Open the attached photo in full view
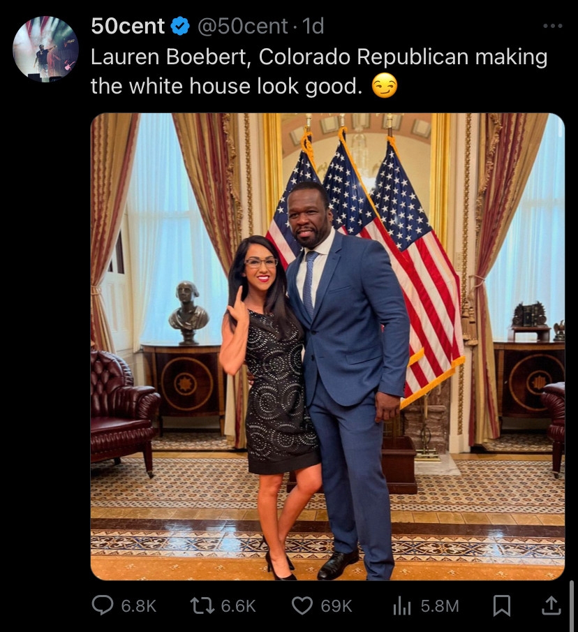578x632 pixels. pyautogui.click(x=327, y=346)
